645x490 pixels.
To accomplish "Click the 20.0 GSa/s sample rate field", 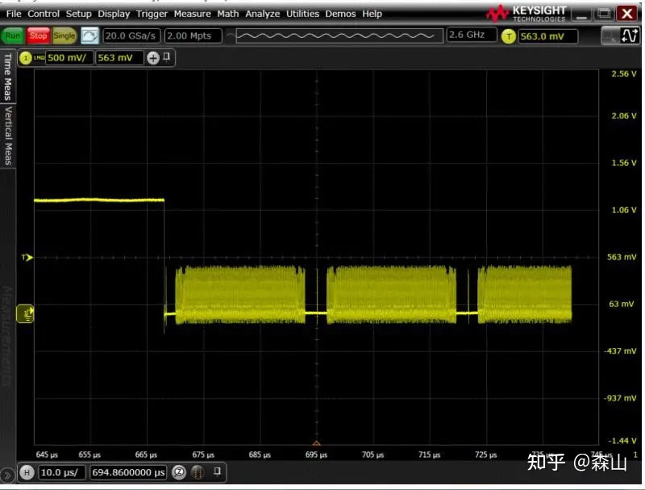I will tap(131, 35).
